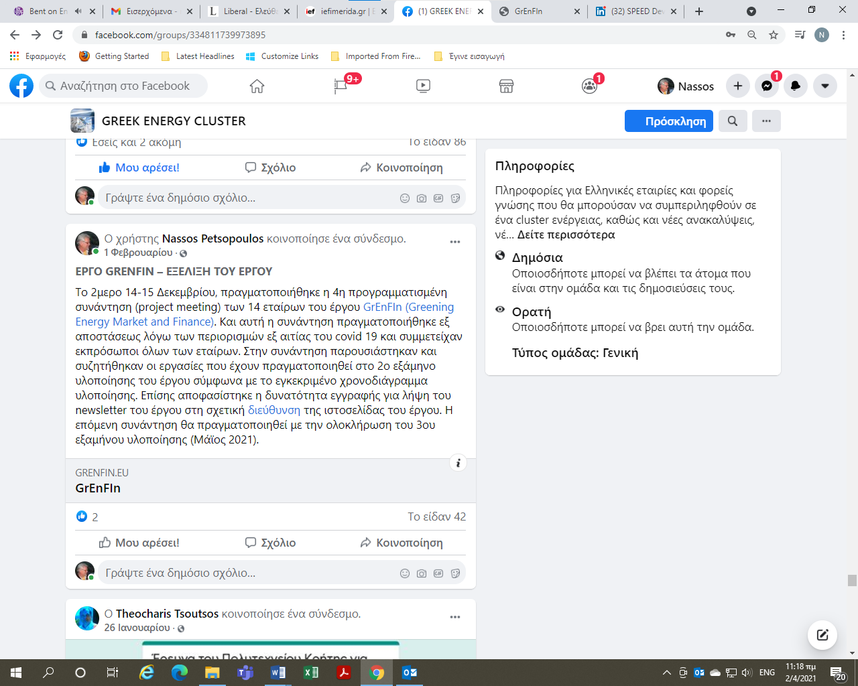The width and height of the screenshot is (858, 686).
Task: Switch to the iefimerida.gr tab
Action: 345,11
